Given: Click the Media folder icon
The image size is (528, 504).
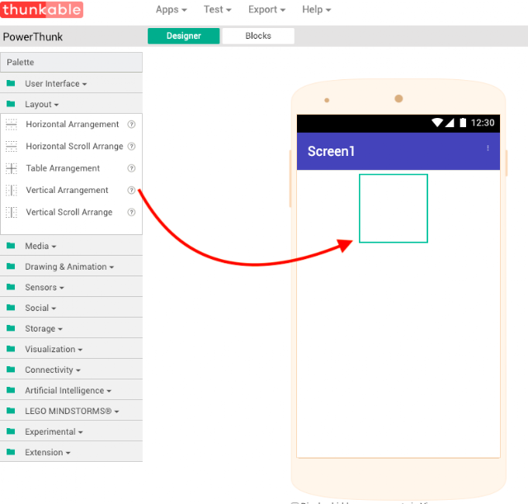Looking at the screenshot, I should click(11, 246).
